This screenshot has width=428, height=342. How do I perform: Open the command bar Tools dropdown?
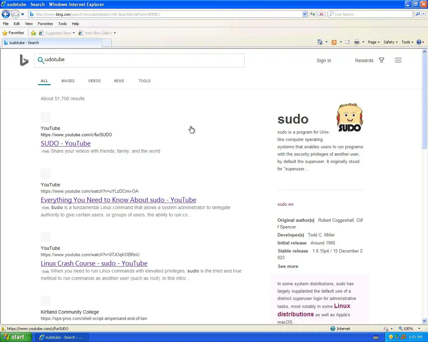(407, 42)
